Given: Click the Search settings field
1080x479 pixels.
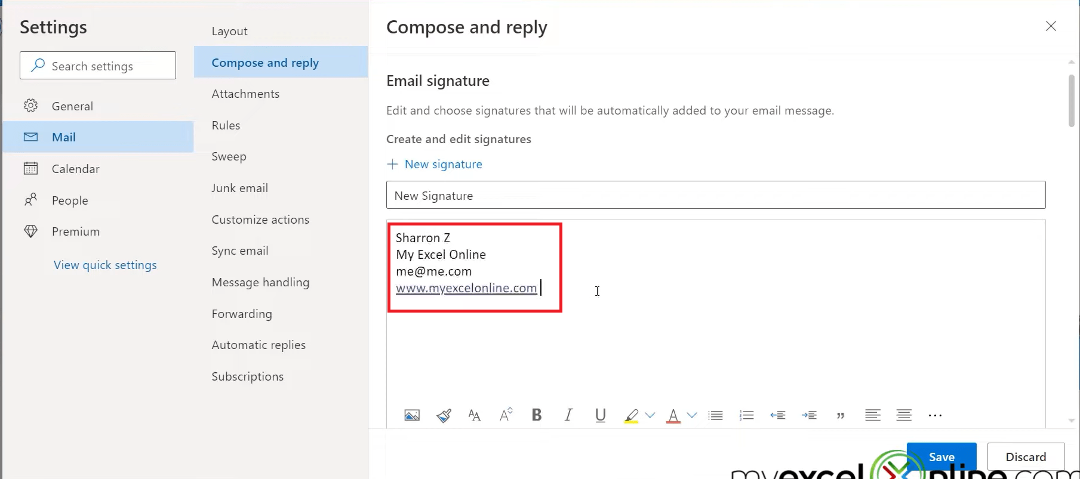Looking at the screenshot, I should pos(98,66).
